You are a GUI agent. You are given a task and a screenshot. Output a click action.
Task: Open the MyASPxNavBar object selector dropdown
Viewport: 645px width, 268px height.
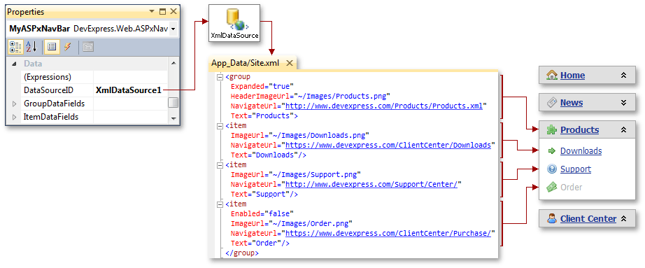[x=173, y=29]
